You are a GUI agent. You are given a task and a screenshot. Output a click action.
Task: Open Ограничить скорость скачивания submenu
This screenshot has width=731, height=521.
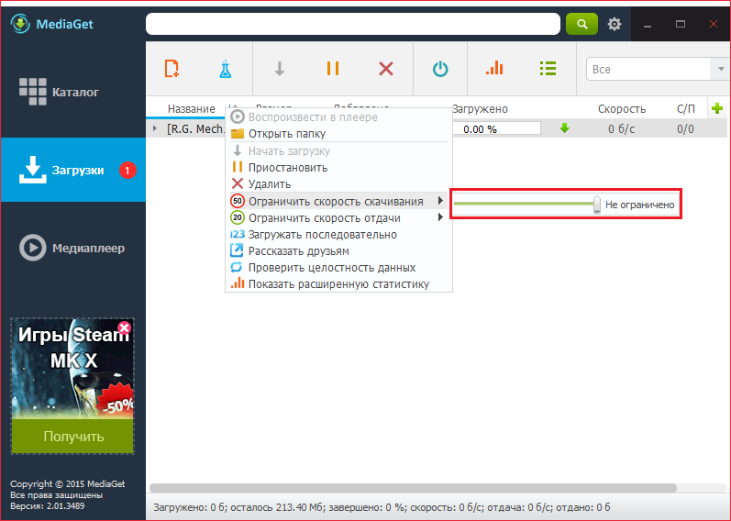(338, 201)
